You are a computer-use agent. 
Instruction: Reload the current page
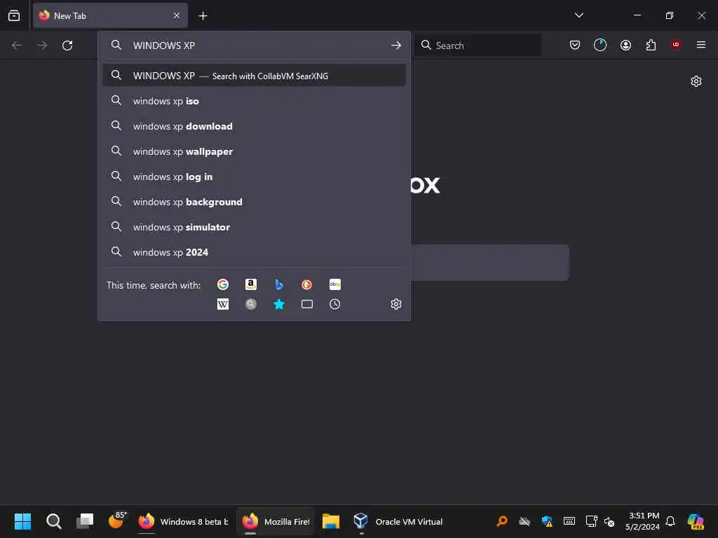click(x=67, y=46)
